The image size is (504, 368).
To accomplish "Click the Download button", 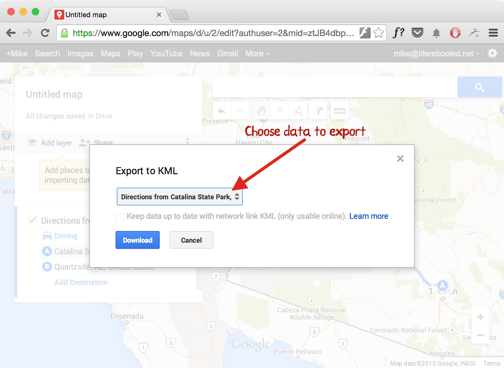I will [138, 240].
